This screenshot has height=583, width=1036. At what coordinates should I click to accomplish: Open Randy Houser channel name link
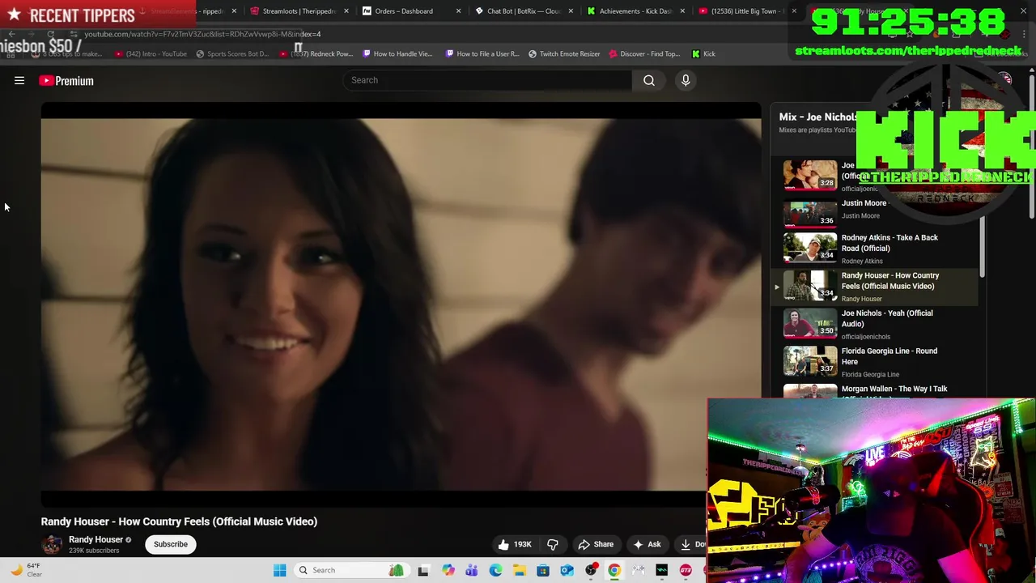(x=96, y=539)
